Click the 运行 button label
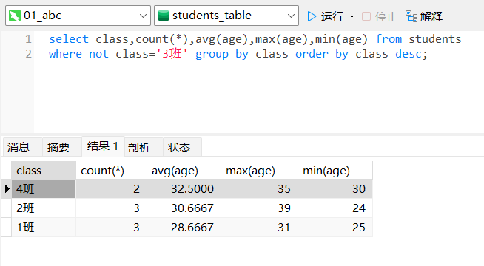 (x=332, y=17)
